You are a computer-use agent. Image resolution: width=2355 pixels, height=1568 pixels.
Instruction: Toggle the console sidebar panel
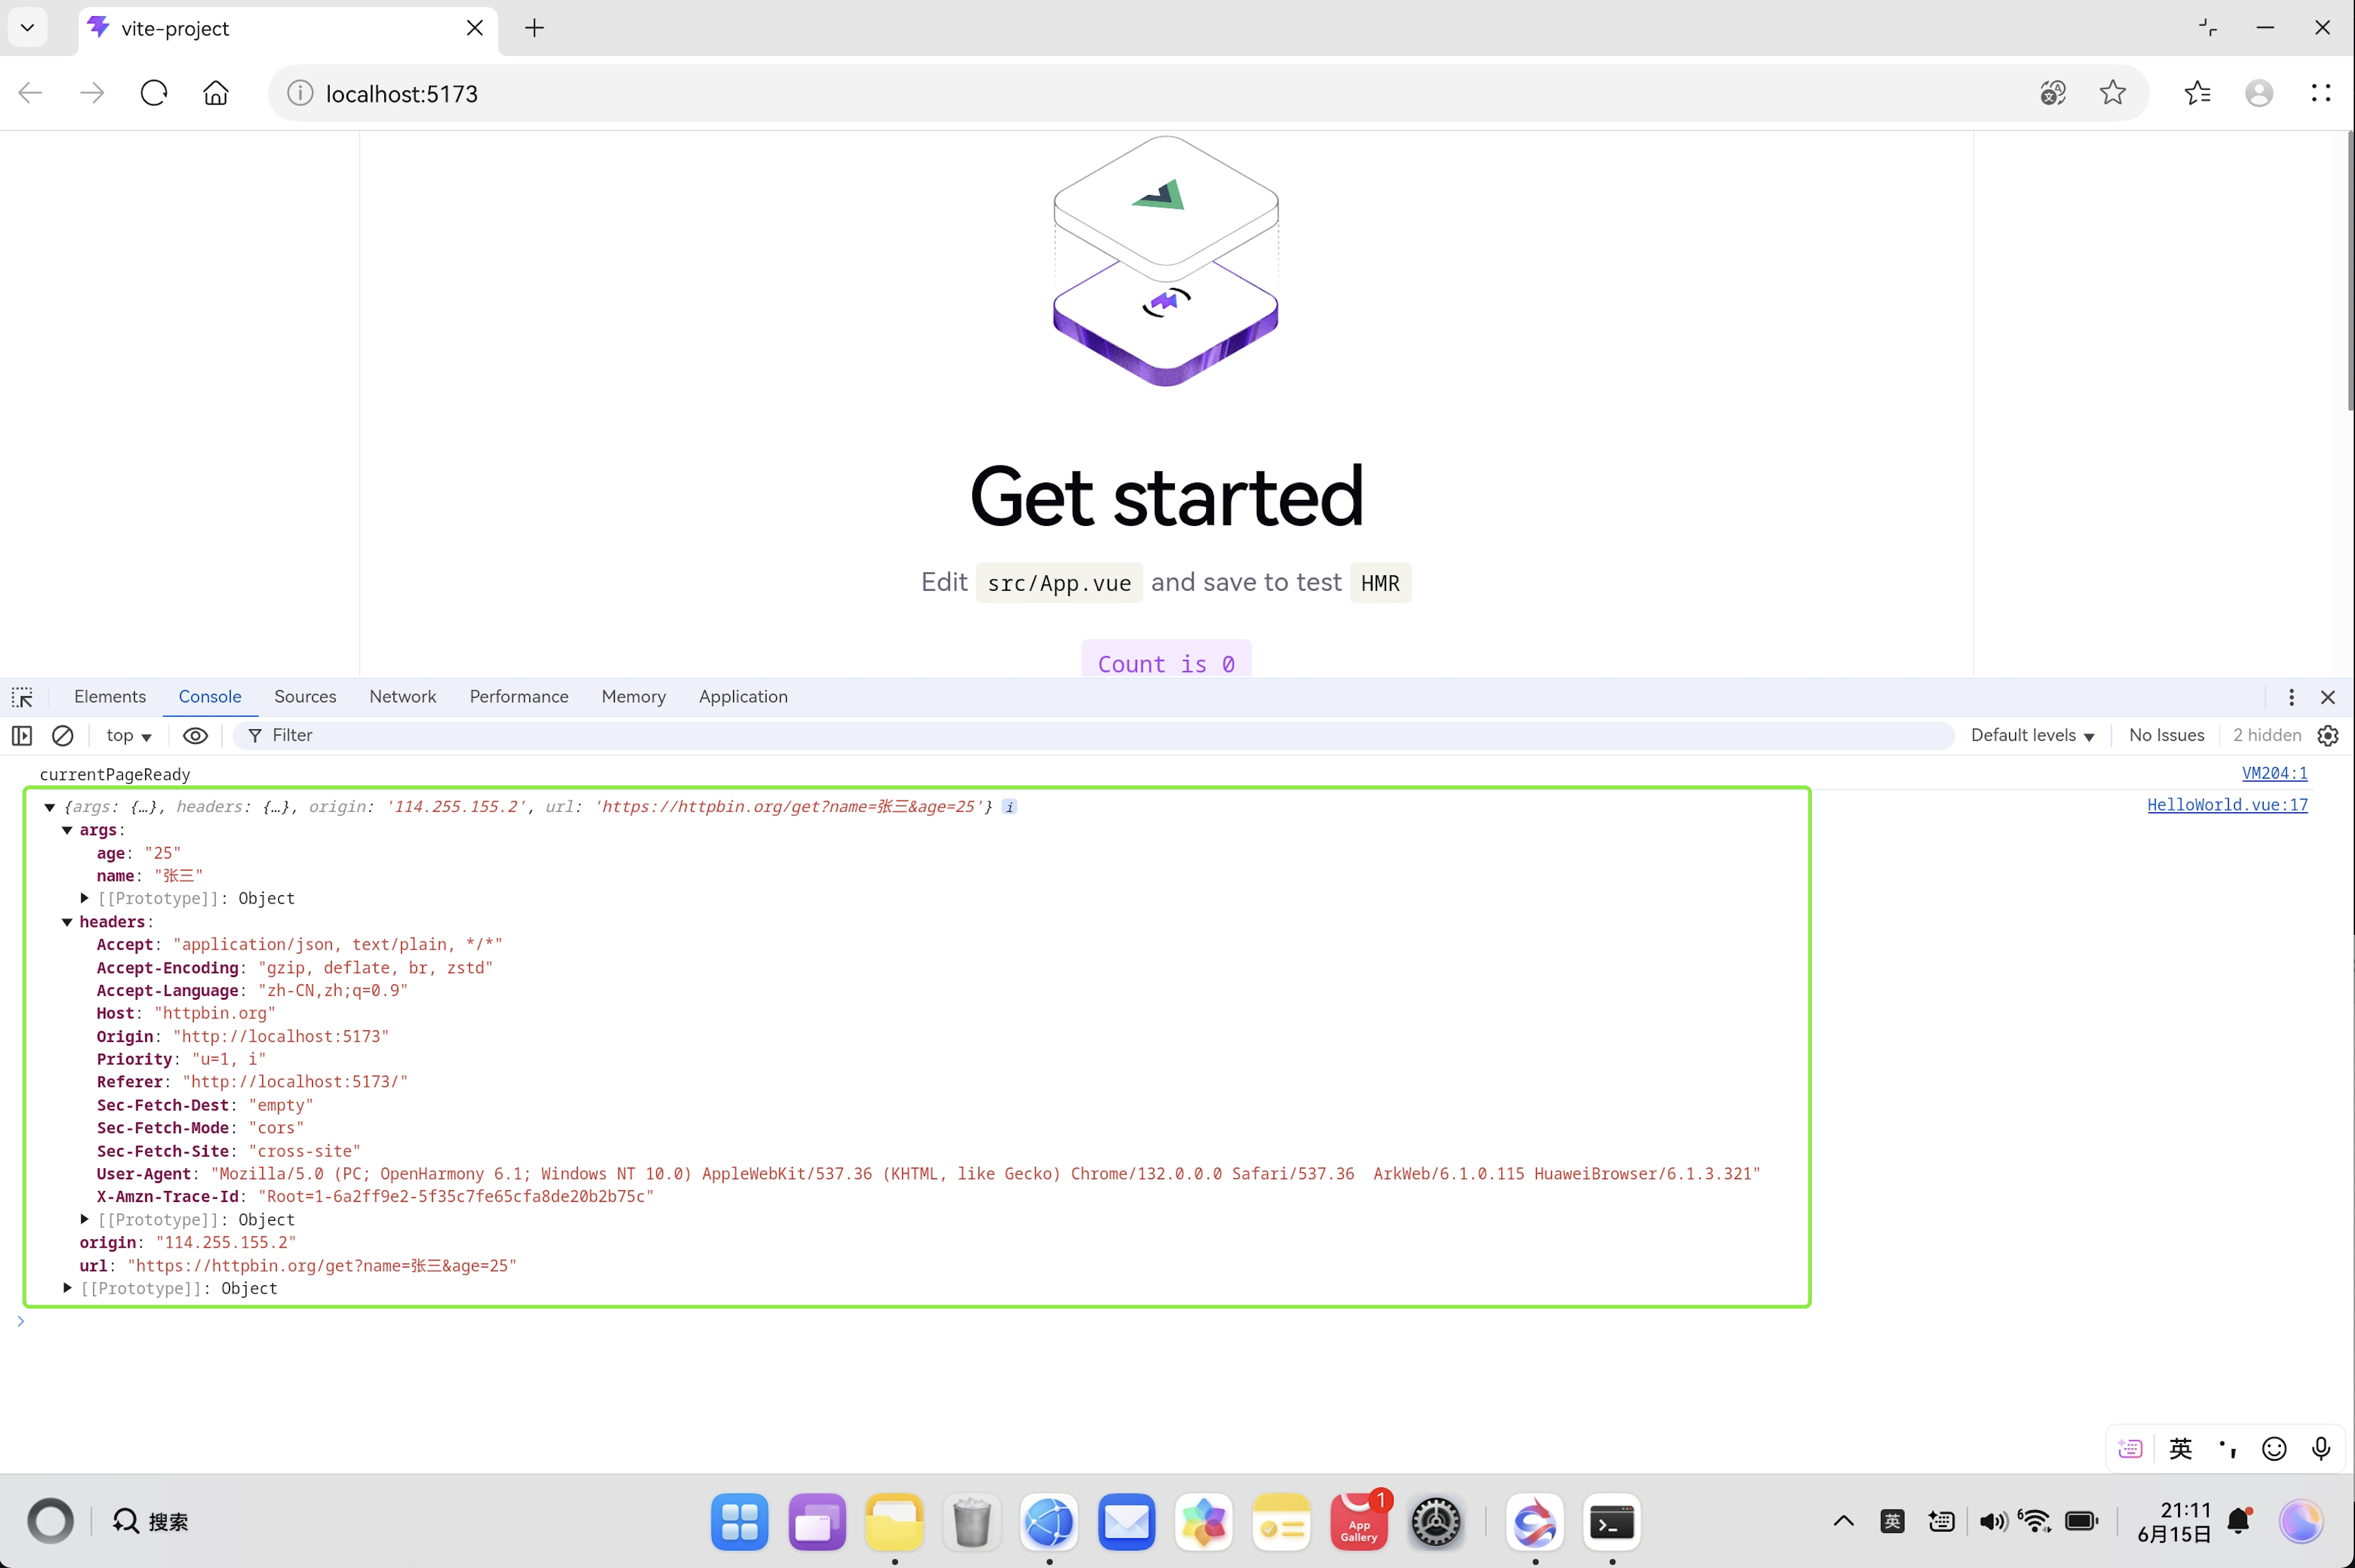point(22,736)
